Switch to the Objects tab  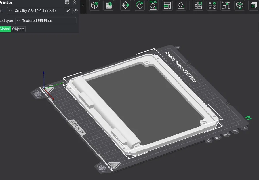click(x=18, y=29)
